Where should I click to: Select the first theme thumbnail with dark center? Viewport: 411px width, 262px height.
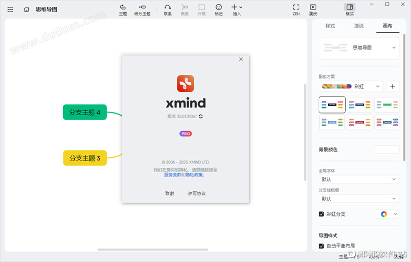tap(332, 104)
